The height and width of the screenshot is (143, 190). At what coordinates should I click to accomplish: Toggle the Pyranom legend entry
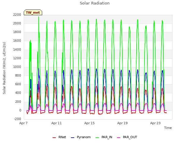point(81,137)
